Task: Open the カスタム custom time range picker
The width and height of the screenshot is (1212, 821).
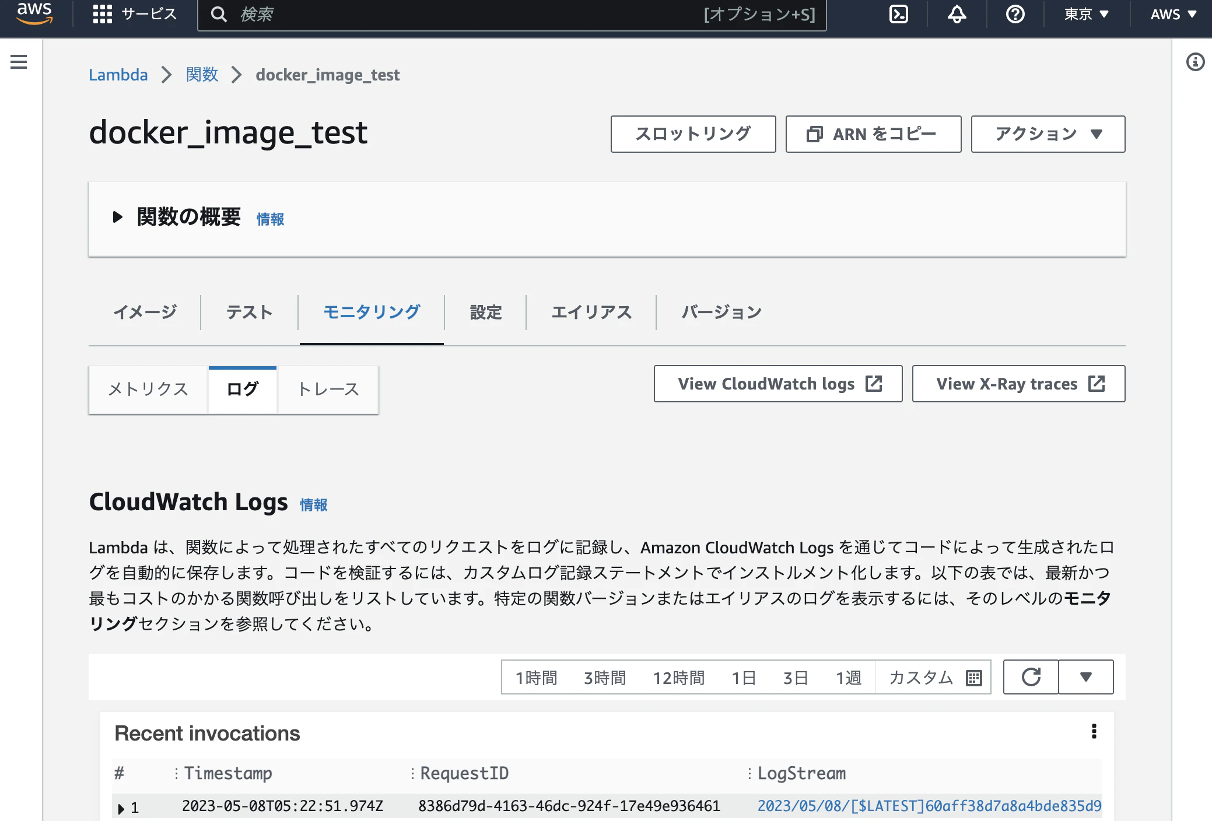Action: click(x=933, y=678)
